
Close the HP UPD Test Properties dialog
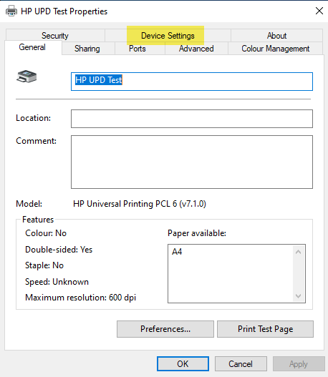[319, 11]
